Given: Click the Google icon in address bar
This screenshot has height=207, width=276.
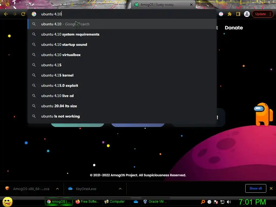Looking at the screenshot, I should click(34, 14).
